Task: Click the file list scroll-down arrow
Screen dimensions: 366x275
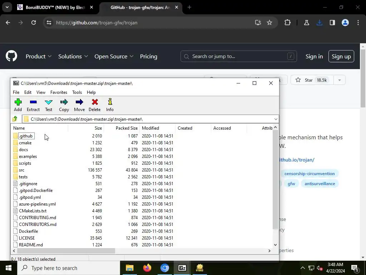Action: tap(275, 245)
